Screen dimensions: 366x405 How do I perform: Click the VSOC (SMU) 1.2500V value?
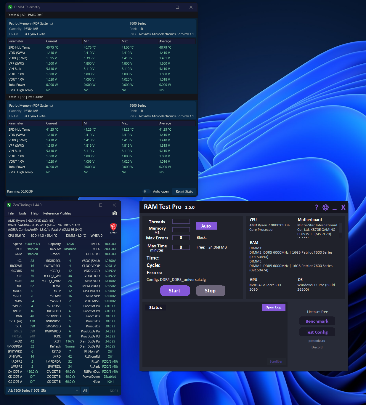(x=110, y=261)
